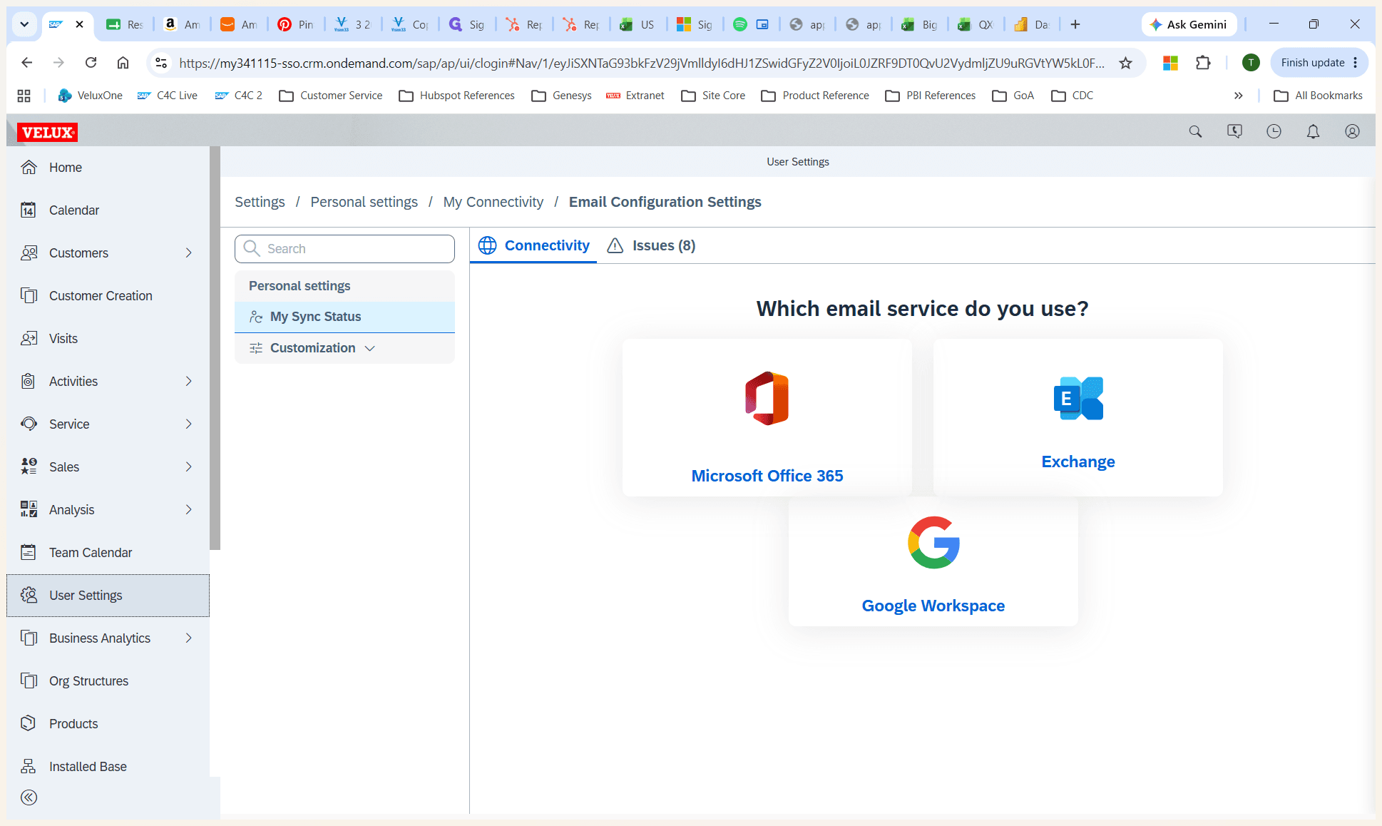
Task: Go to Settings breadcrumb
Action: [260, 202]
